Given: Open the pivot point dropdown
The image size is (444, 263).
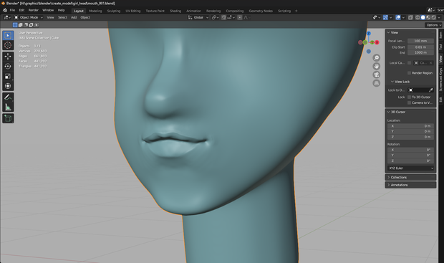Looking at the screenshot, I should (216, 18).
